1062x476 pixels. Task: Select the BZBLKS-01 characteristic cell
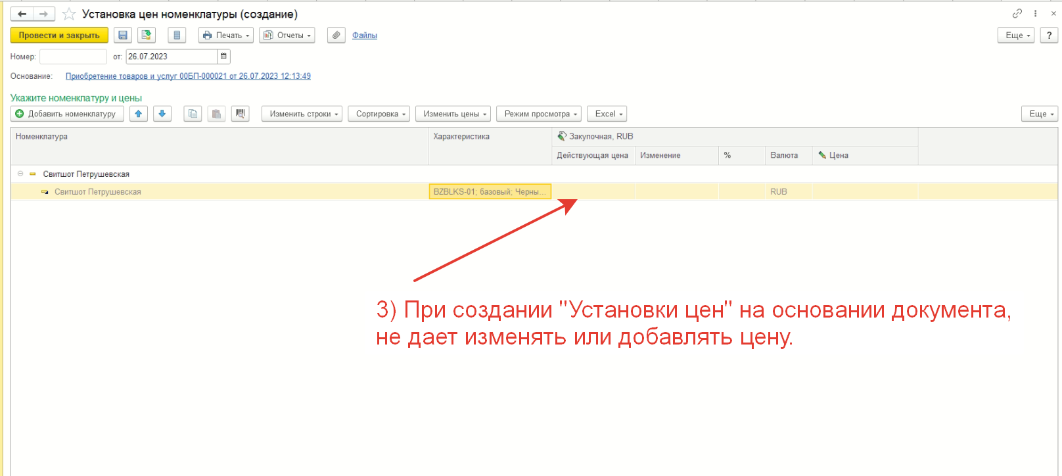point(490,192)
